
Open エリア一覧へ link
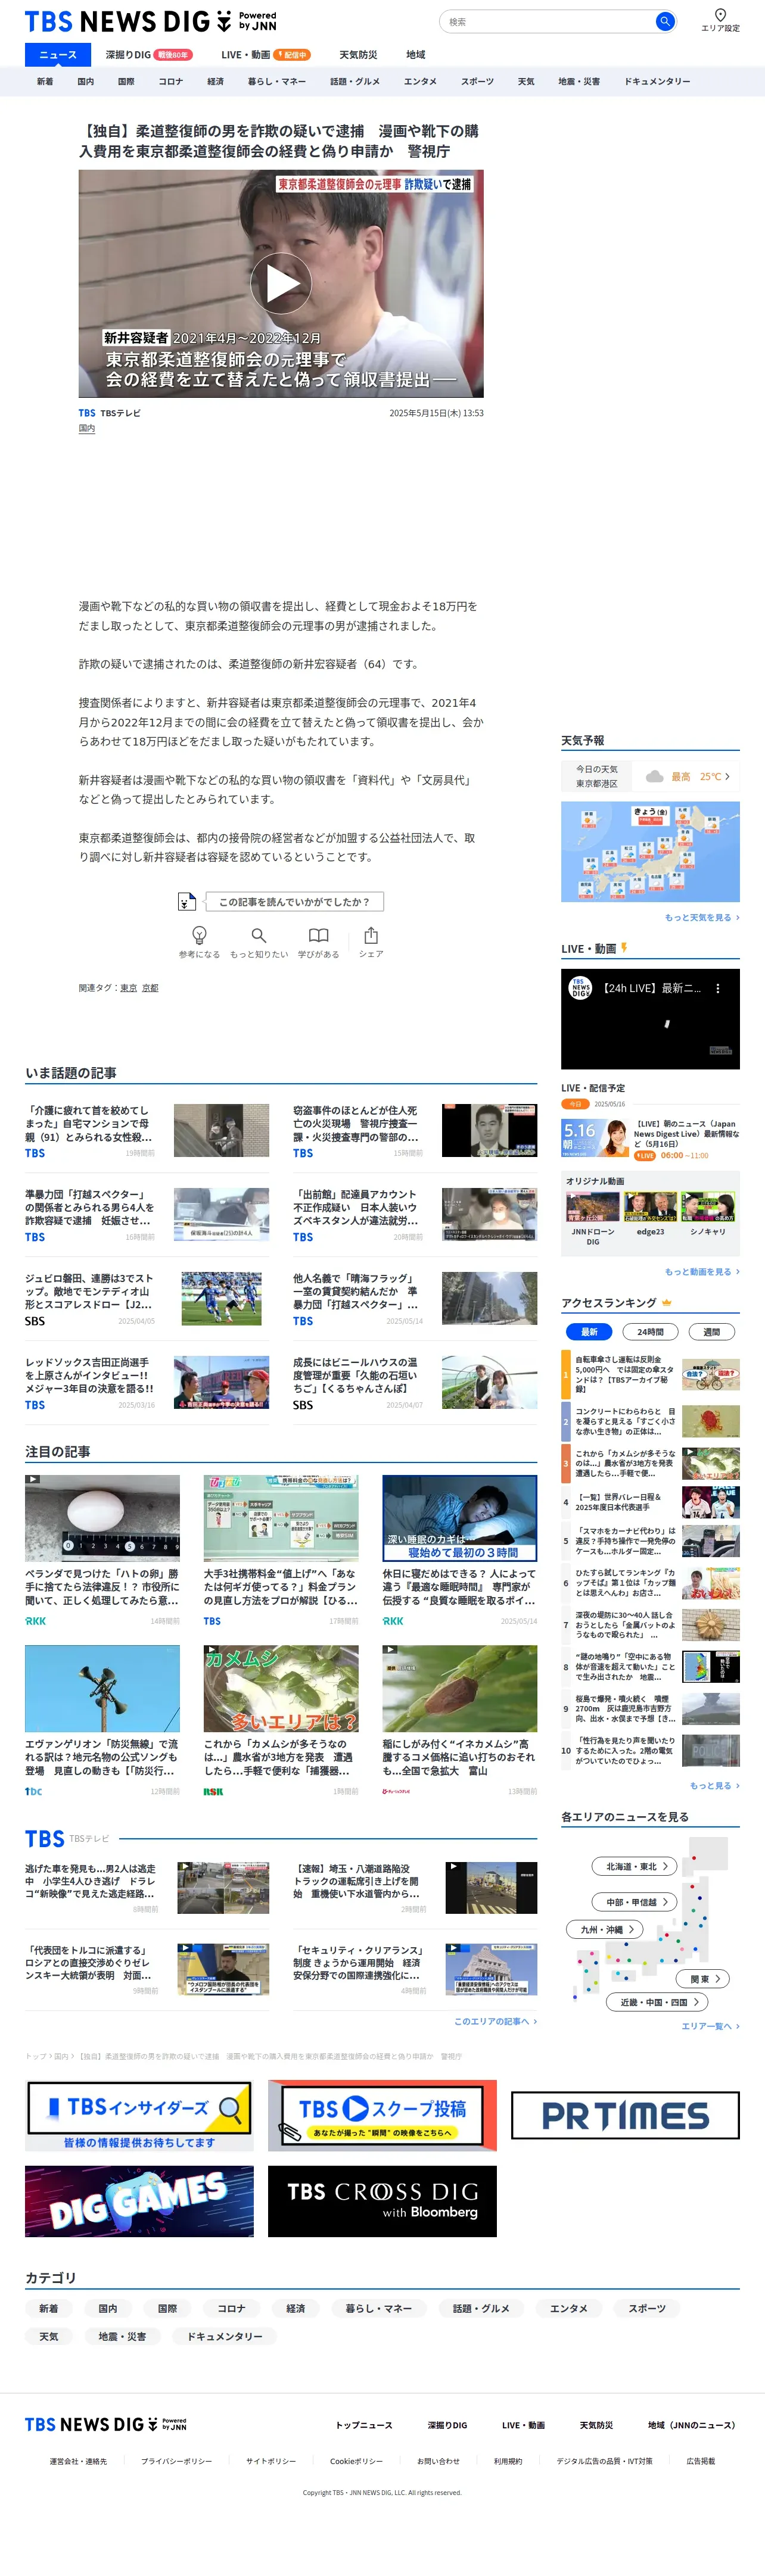point(710,2026)
